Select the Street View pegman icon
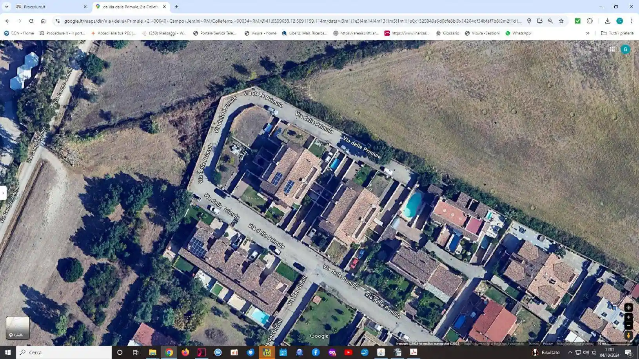Screen dimensions: 639x359 pos(628,335)
